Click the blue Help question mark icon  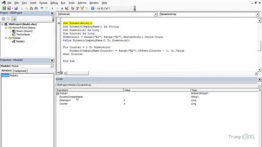click(93, 8)
